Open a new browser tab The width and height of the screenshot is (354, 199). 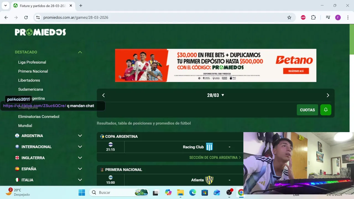[81, 6]
